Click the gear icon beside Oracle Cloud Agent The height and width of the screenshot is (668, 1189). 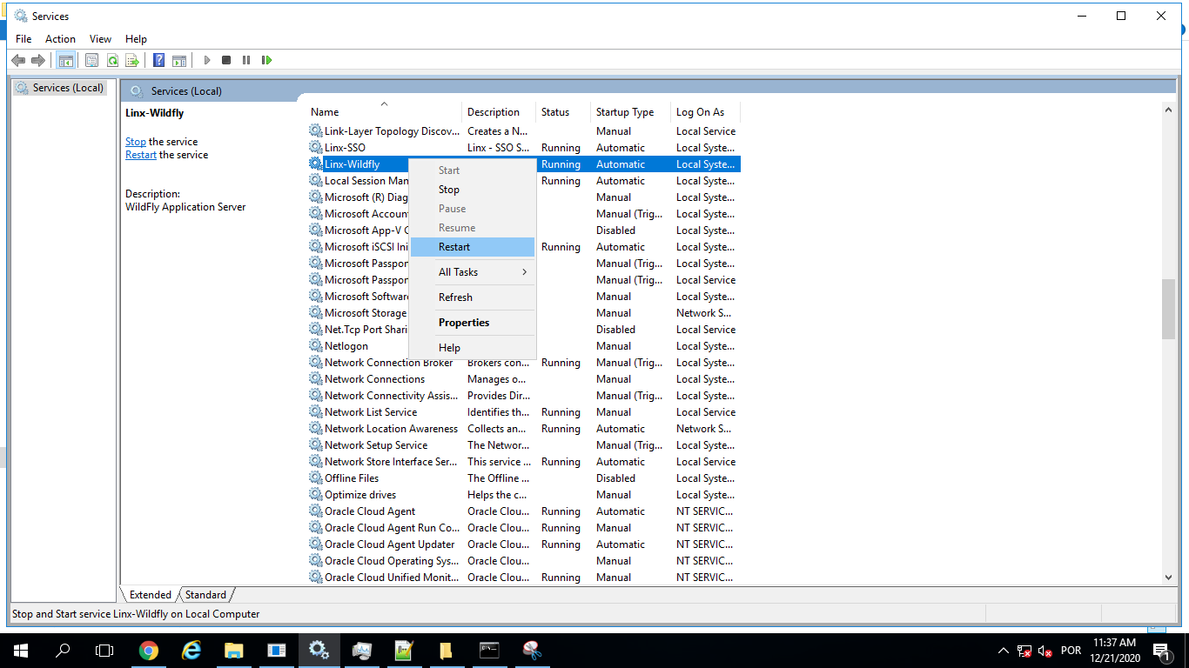click(315, 511)
